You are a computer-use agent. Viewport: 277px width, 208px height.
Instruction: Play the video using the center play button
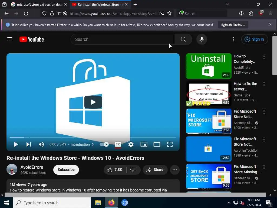tap(93, 102)
